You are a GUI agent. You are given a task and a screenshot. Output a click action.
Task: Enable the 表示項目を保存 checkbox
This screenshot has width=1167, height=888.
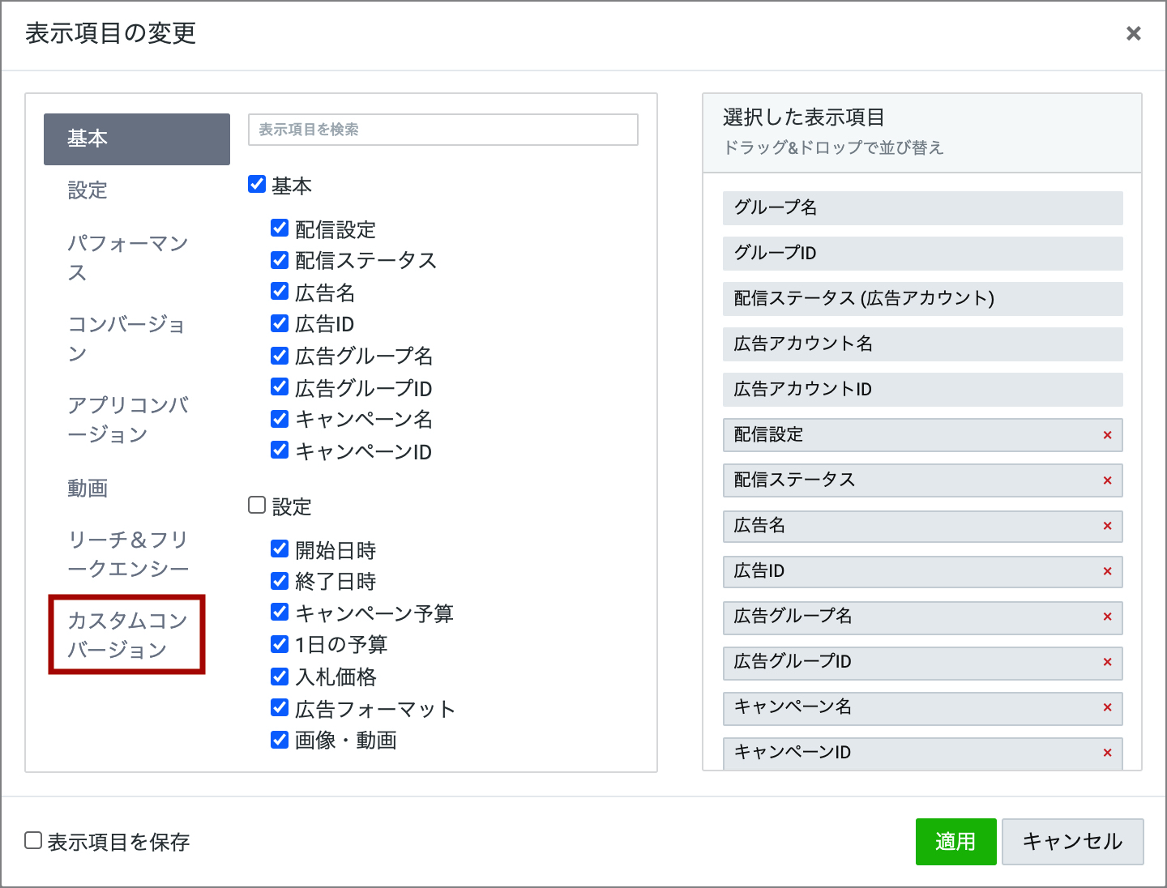tap(33, 841)
